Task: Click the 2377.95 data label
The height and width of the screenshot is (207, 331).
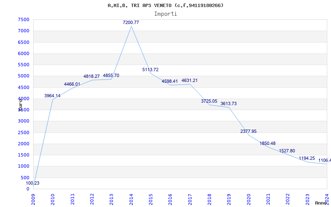Action: coord(249,131)
